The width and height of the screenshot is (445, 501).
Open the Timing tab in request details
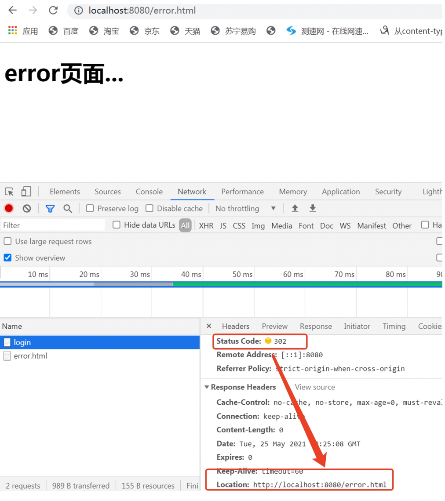(394, 326)
